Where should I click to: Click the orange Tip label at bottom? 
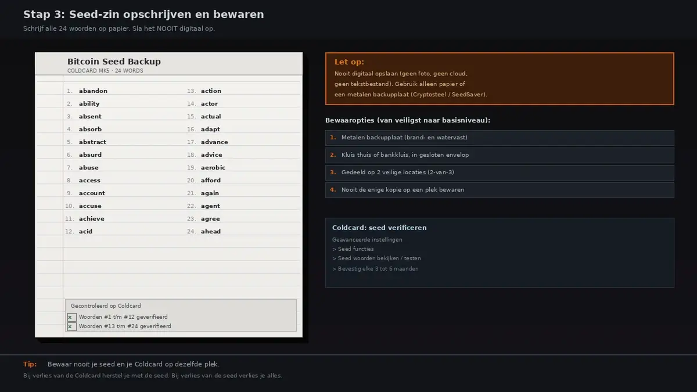click(x=30, y=365)
